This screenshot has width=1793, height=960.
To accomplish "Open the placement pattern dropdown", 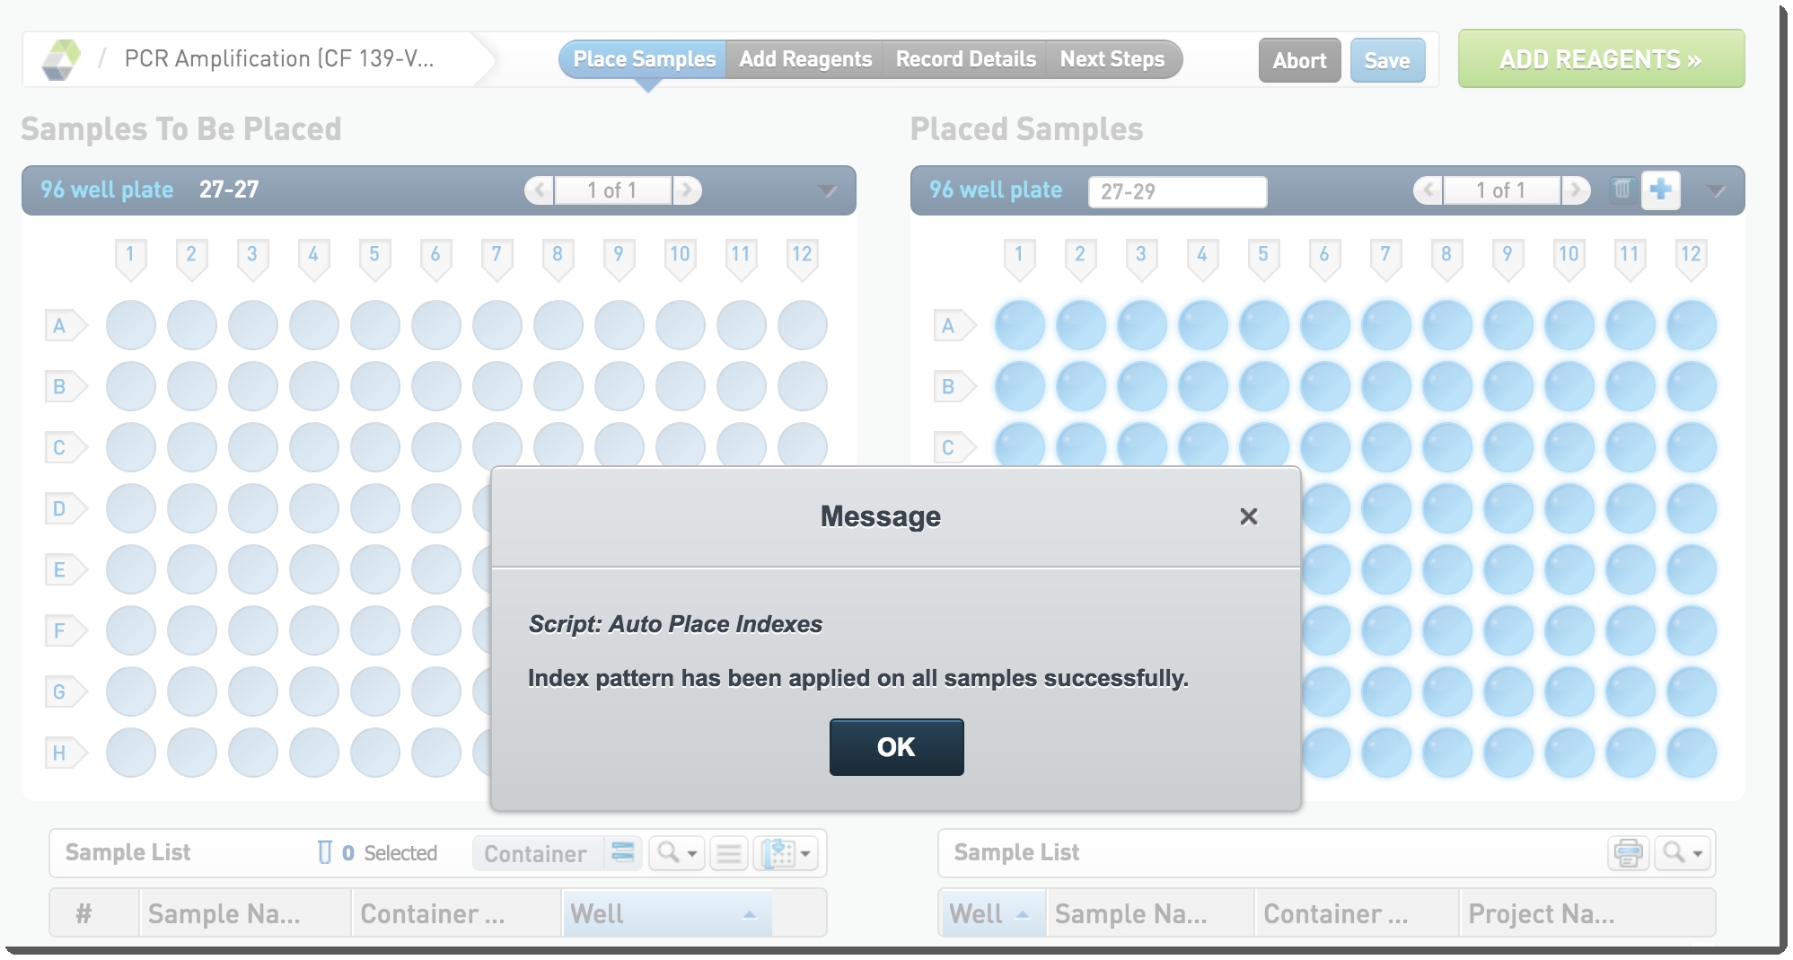I will (x=787, y=853).
